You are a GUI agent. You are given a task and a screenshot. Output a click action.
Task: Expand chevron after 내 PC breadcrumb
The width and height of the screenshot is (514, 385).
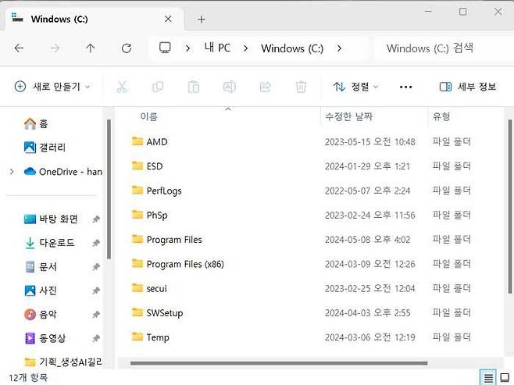pos(245,48)
